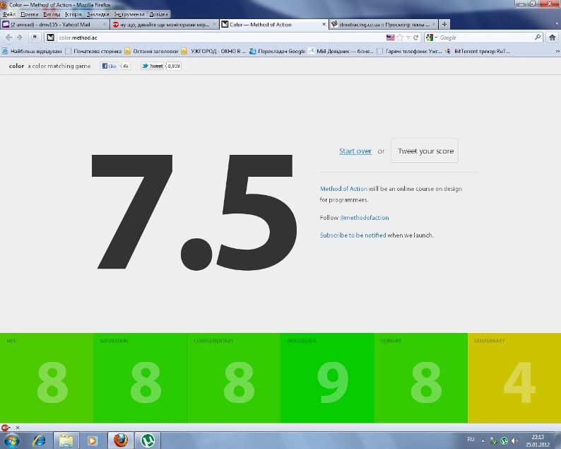561x449 pixels.
Task: Expand the URL bar history dropdown arrow
Action: pos(408,37)
